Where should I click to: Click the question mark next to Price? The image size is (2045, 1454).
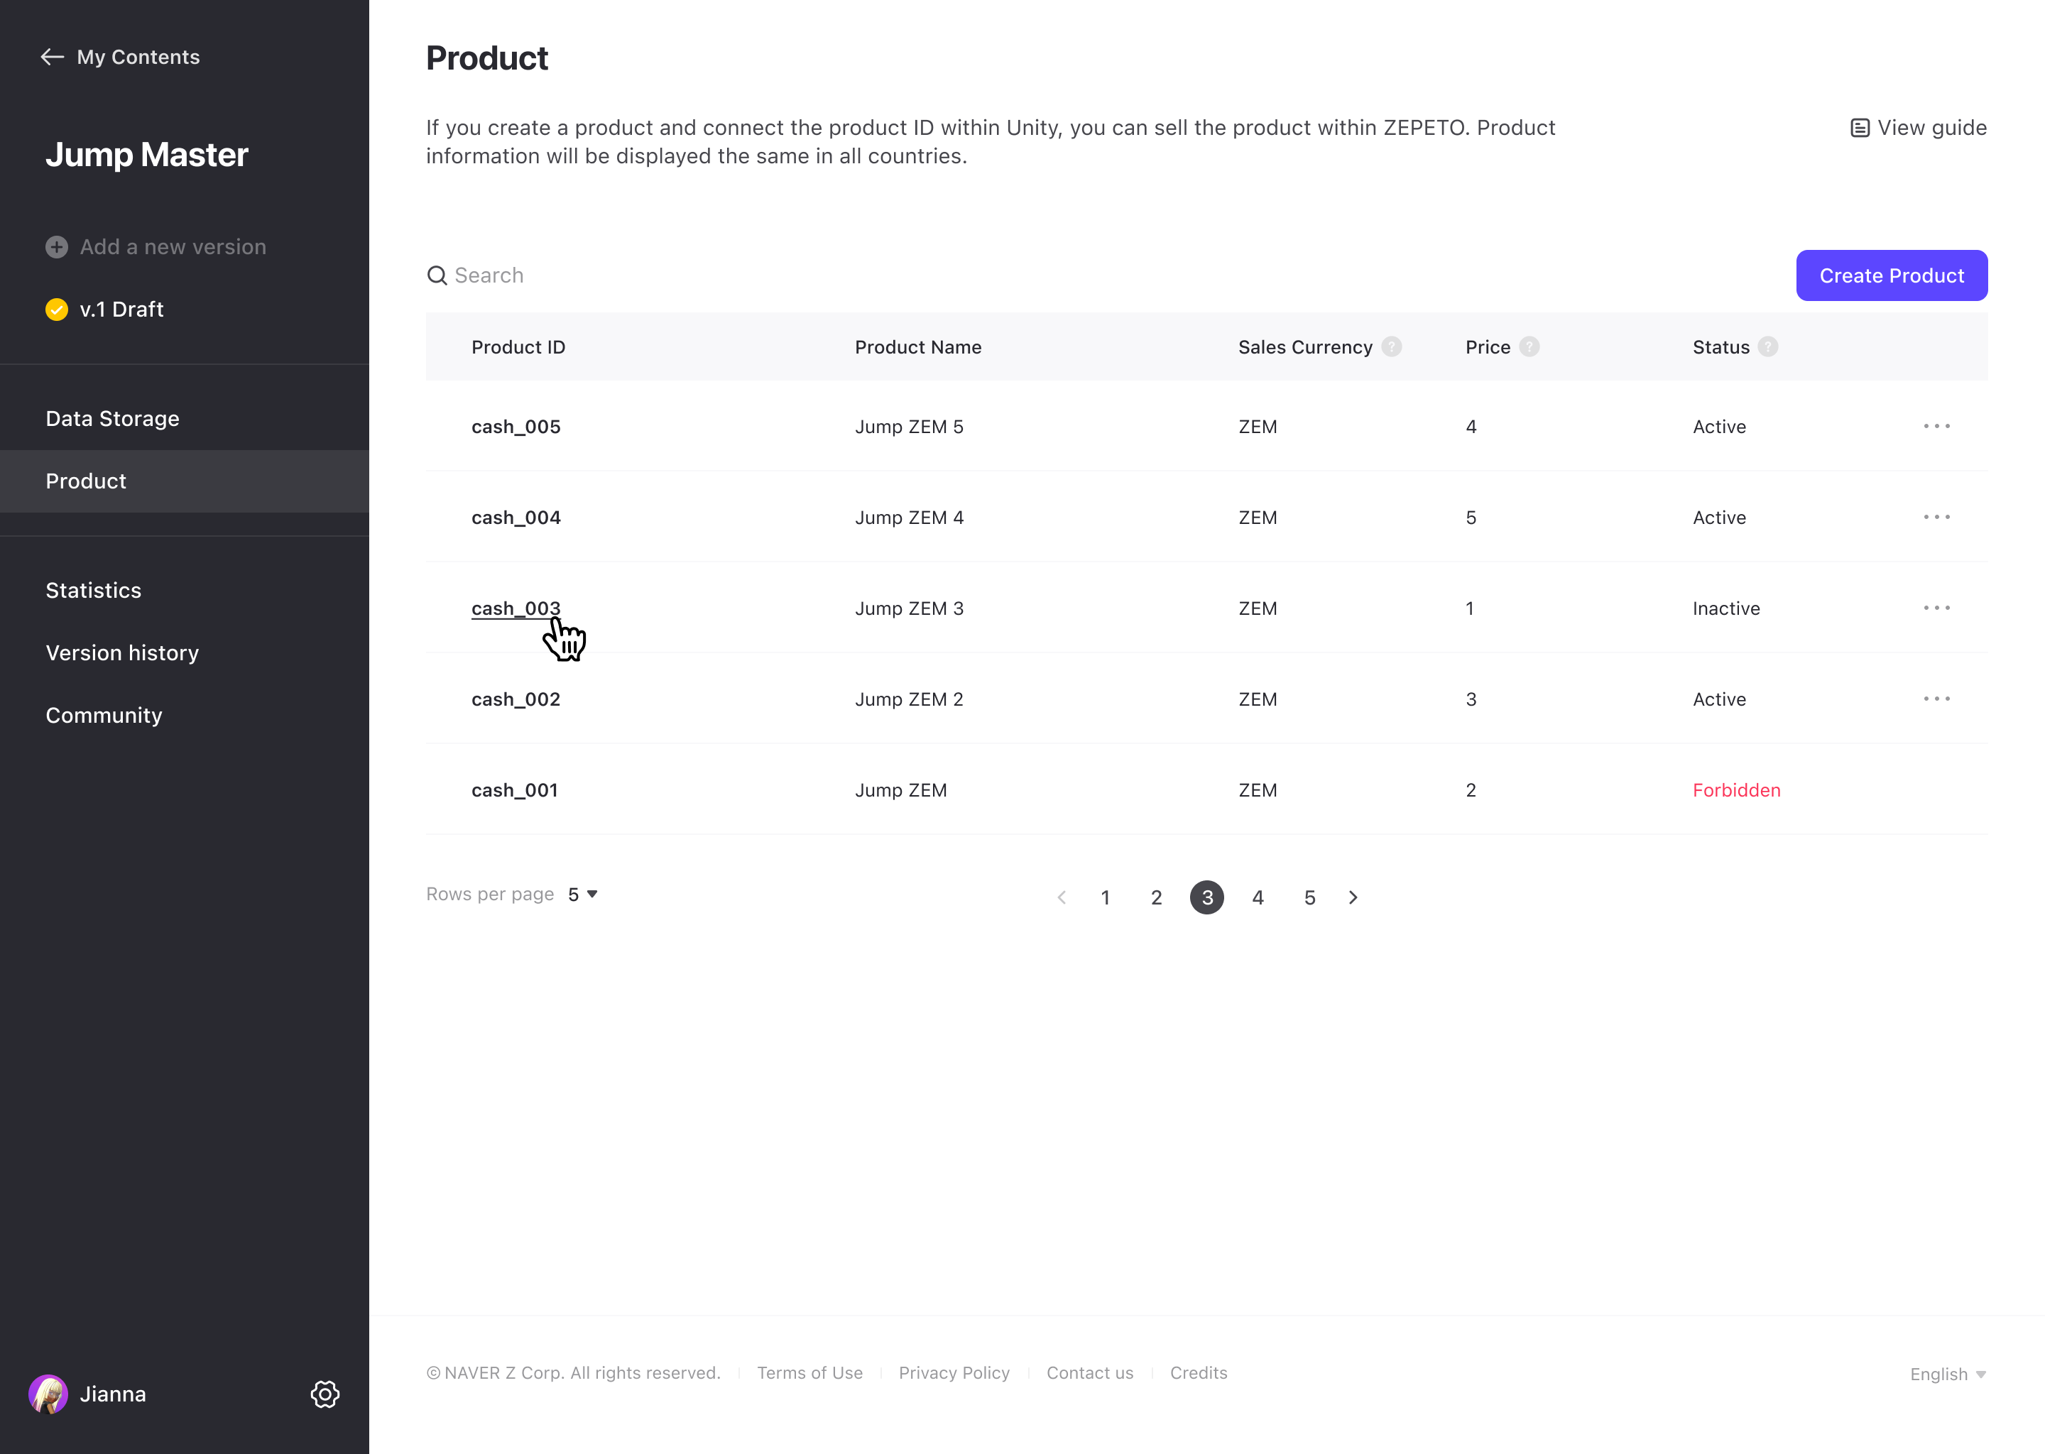tap(1529, 346)
